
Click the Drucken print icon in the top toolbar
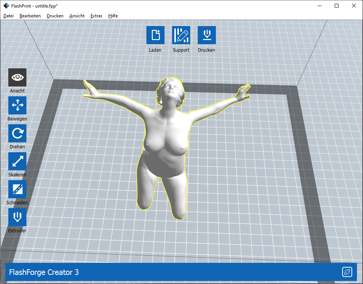207,35
